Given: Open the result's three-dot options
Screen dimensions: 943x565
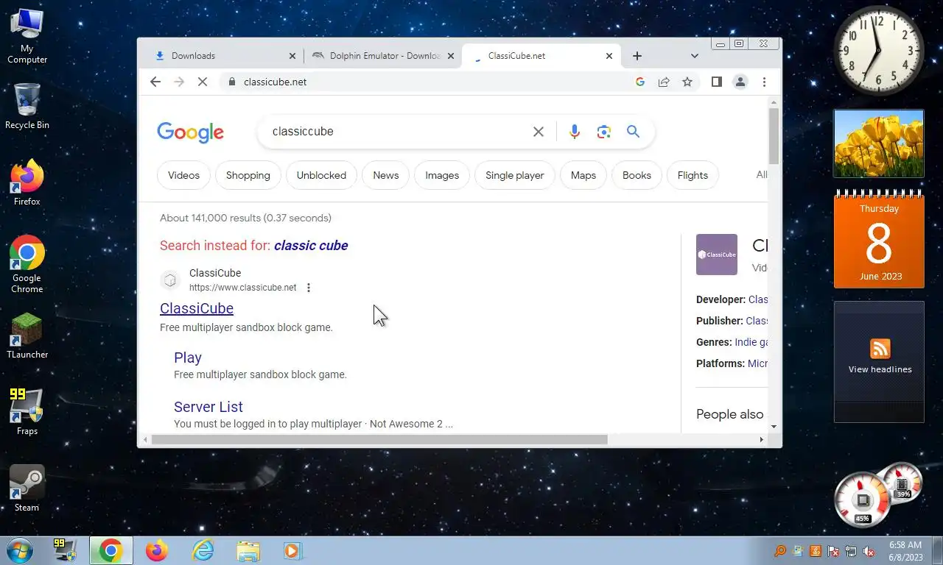Looking at the screenshot, I should (x=309, y=288).
